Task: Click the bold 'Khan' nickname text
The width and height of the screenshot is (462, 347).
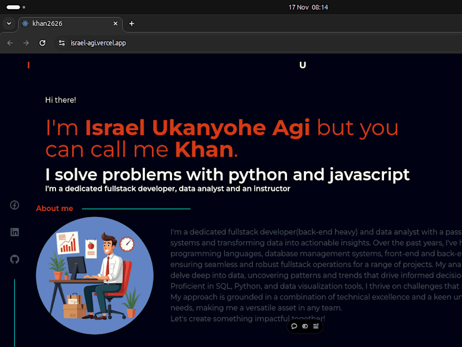Action: [204, 150]
